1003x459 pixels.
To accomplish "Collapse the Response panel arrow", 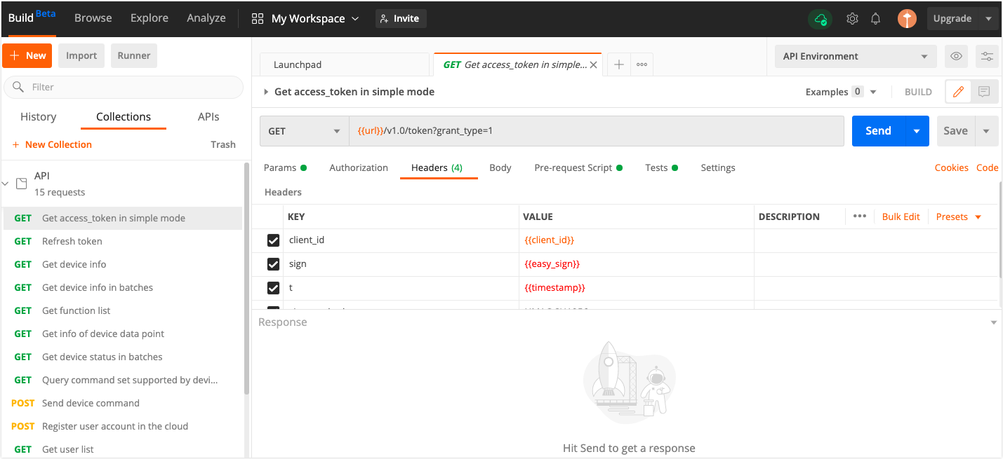I will pyautogui.click(x=993, y=322).
